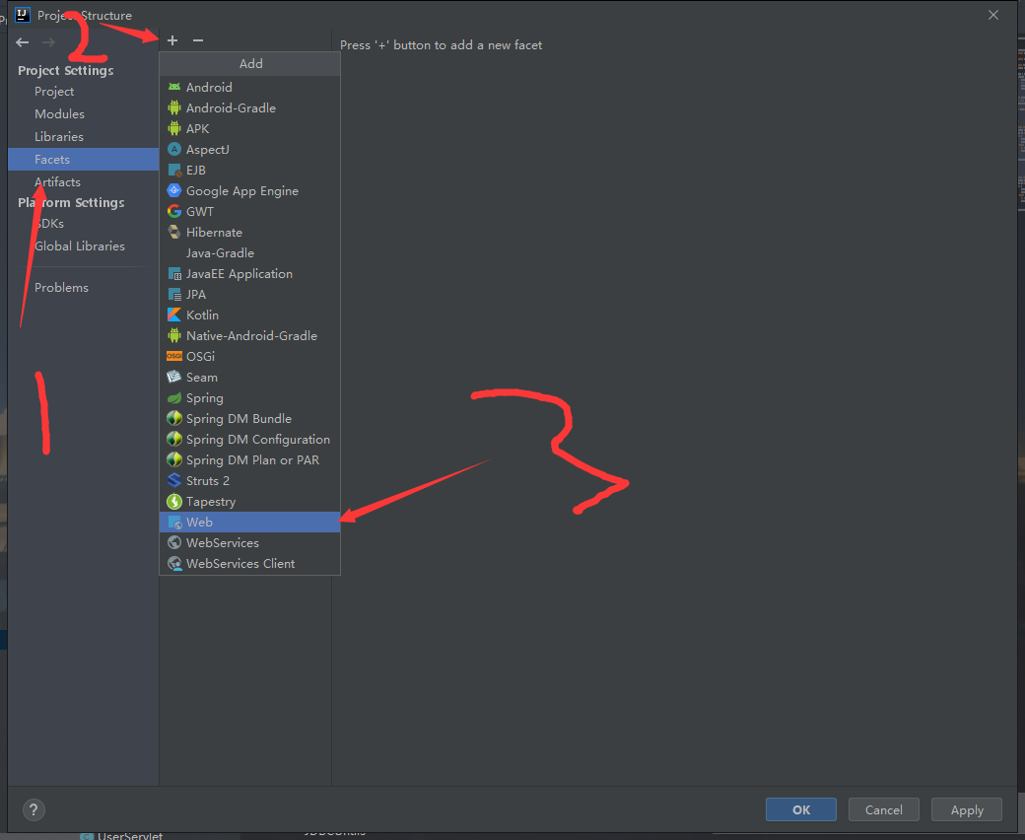
Task: Open Global Libraries settings
Action: click(83, 245)
